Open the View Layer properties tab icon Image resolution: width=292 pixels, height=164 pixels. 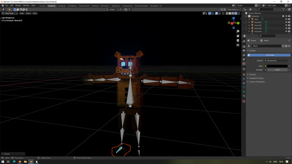(244, 55)
